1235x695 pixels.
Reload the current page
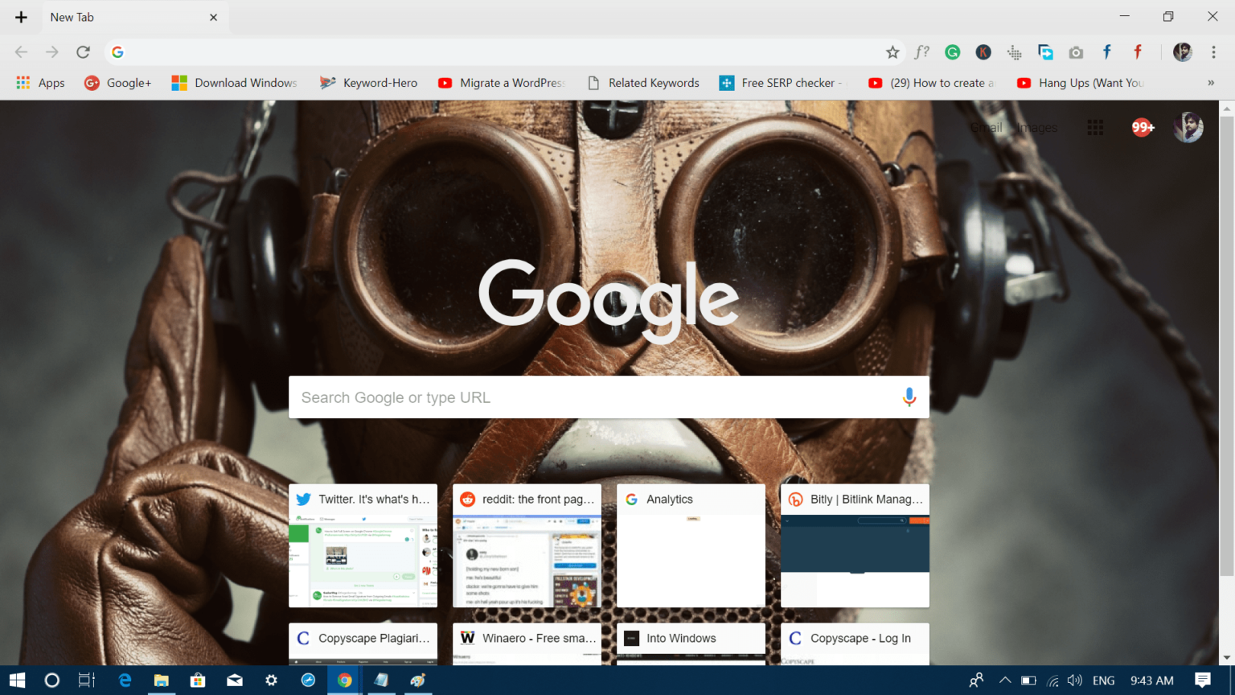coord(83,52)
